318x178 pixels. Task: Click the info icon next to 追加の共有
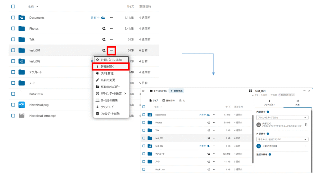coord(270,154)
